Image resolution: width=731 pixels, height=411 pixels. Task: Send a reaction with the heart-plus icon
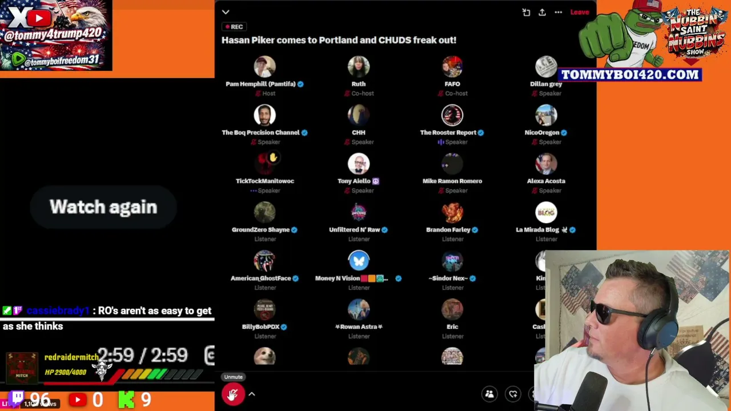[513, 394]
